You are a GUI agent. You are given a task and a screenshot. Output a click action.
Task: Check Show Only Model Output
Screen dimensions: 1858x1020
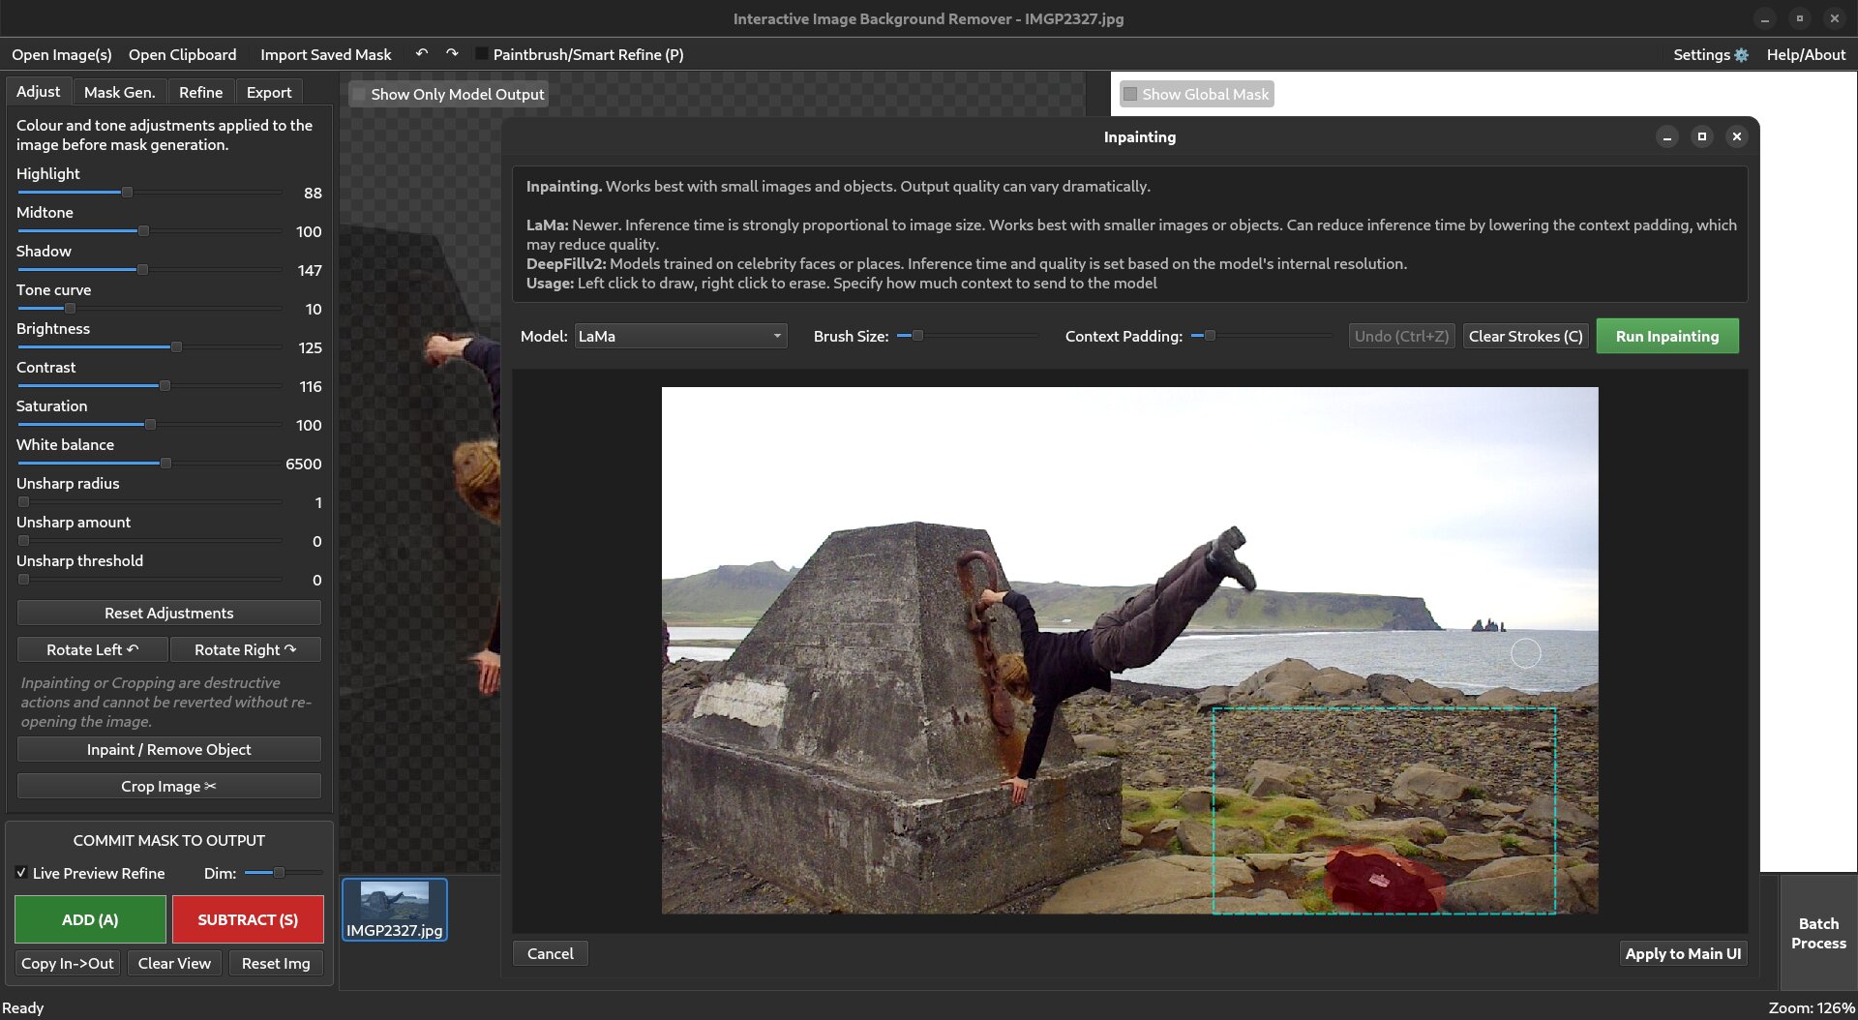tap(358, 94)
